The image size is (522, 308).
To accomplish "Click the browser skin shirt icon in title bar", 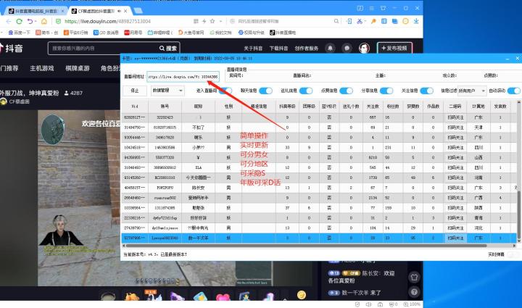I will tap(384, 8).
